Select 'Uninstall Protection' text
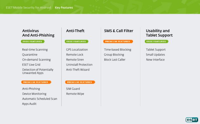 [x=79, y=65]
